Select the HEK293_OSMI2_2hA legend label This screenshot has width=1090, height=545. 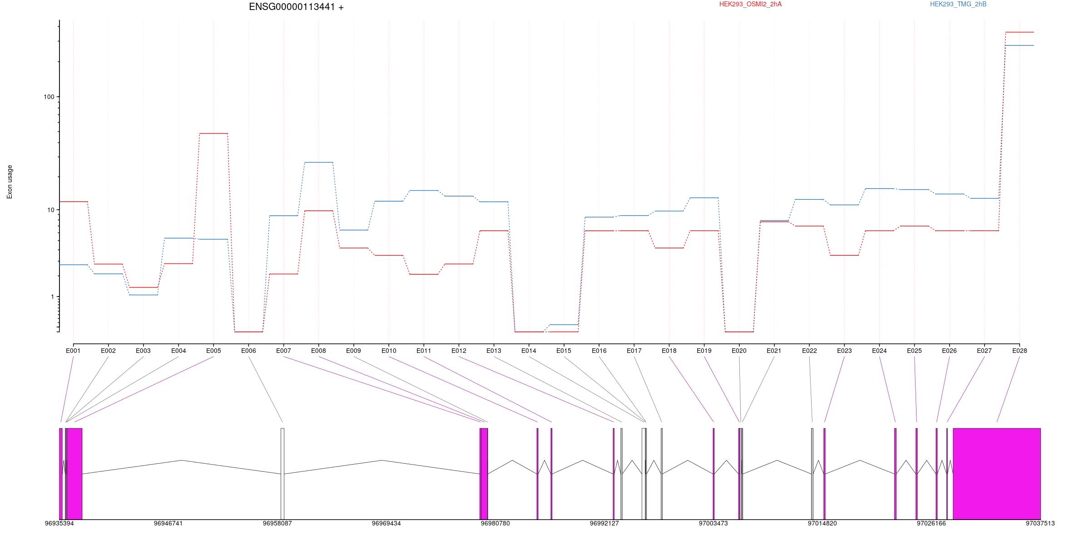750,4
